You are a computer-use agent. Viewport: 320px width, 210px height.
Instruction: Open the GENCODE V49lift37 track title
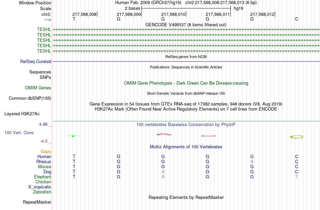186,25
